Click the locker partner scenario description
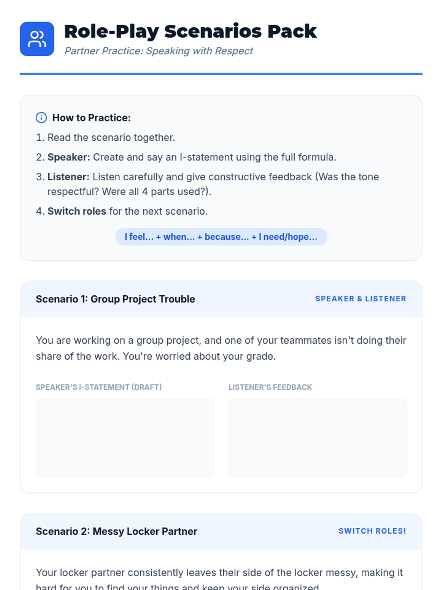 (220, 578)
